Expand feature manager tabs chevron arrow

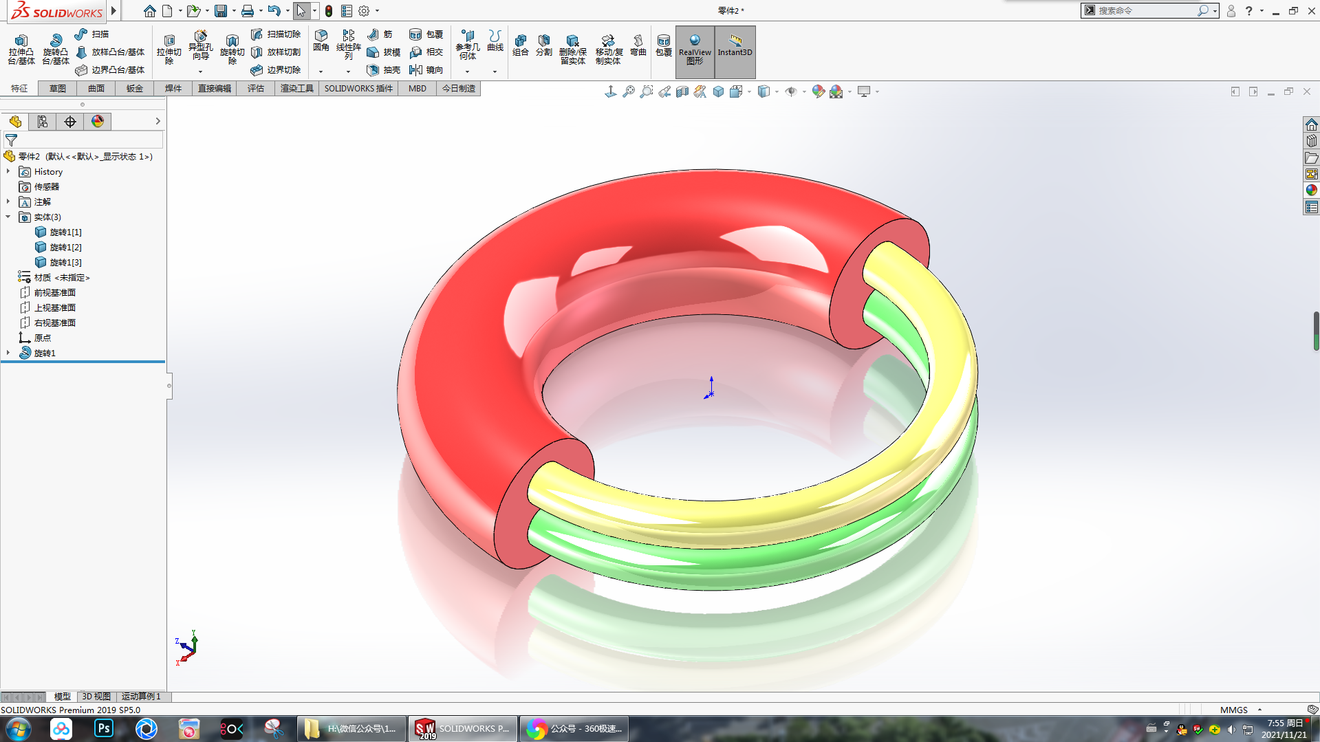coord(158,121)
